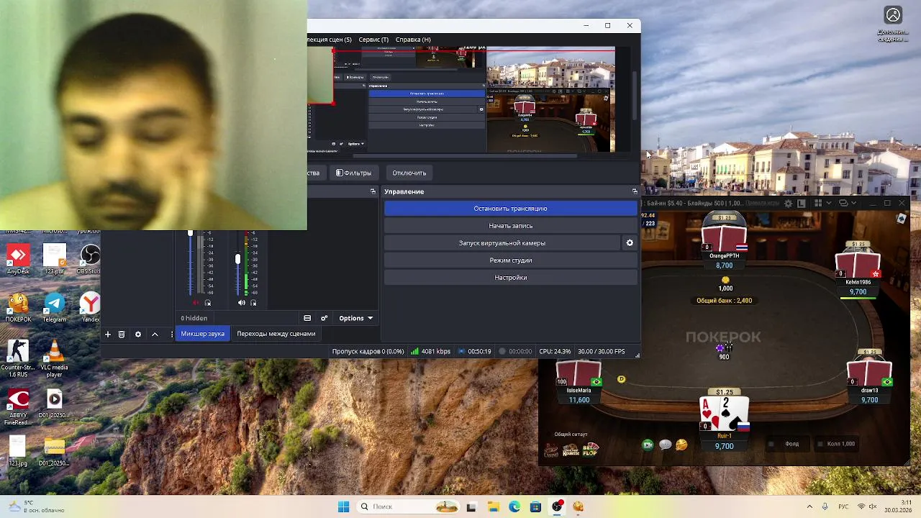Click the Отключить button in OBS
This screenshot has width=921, height=518.
click(409, 173)
